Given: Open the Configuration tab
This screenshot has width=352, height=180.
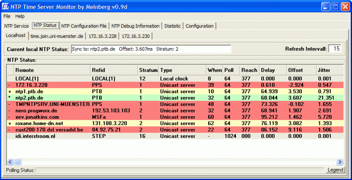Looking at the screenshot, I should pyautogui.click(x=200, y=26).
